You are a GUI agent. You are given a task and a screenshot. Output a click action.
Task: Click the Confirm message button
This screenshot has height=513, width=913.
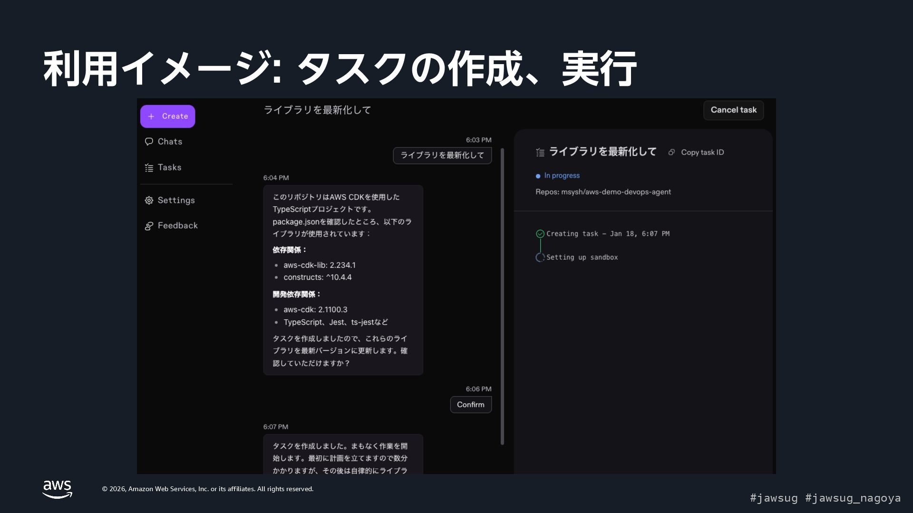click(470, 405)
